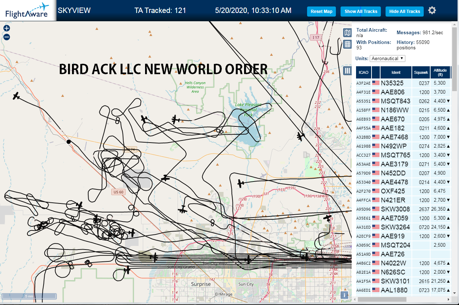Select the aircraft icon at far left edge
Image resolution: width=459 pixels, height=305 pixels.
pos(16,96)
